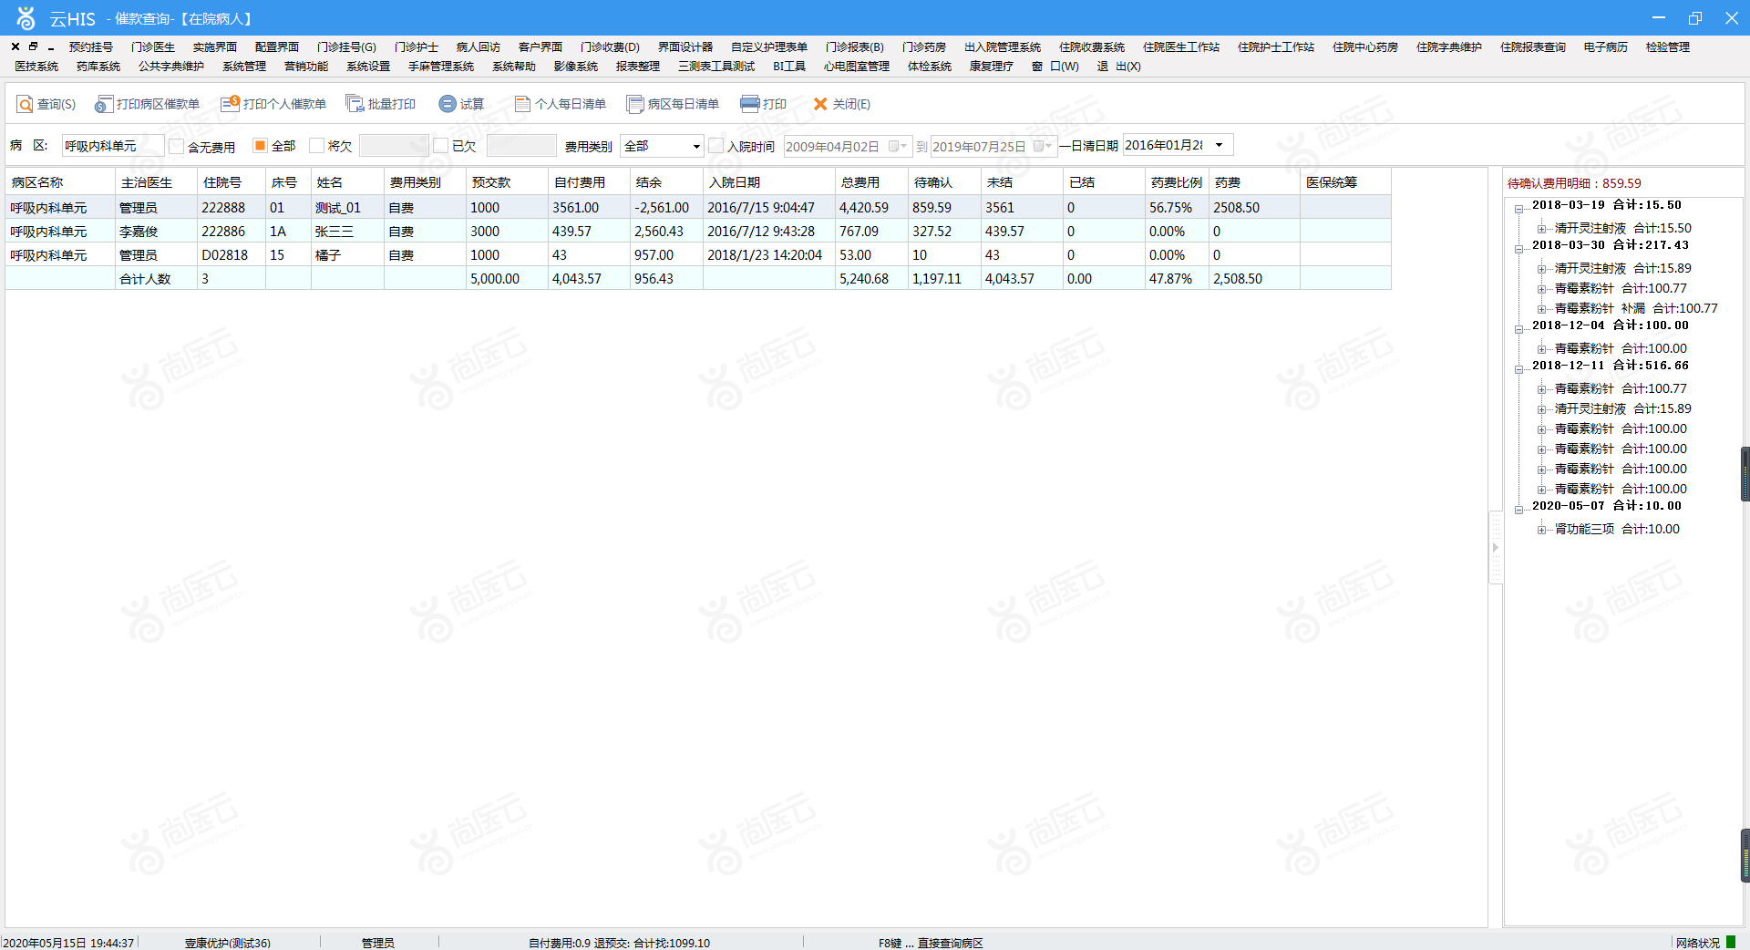The image size is (1750, 950).
Task: Open the 日清日期 date dropdown
Action: [x=1220, y=145]
